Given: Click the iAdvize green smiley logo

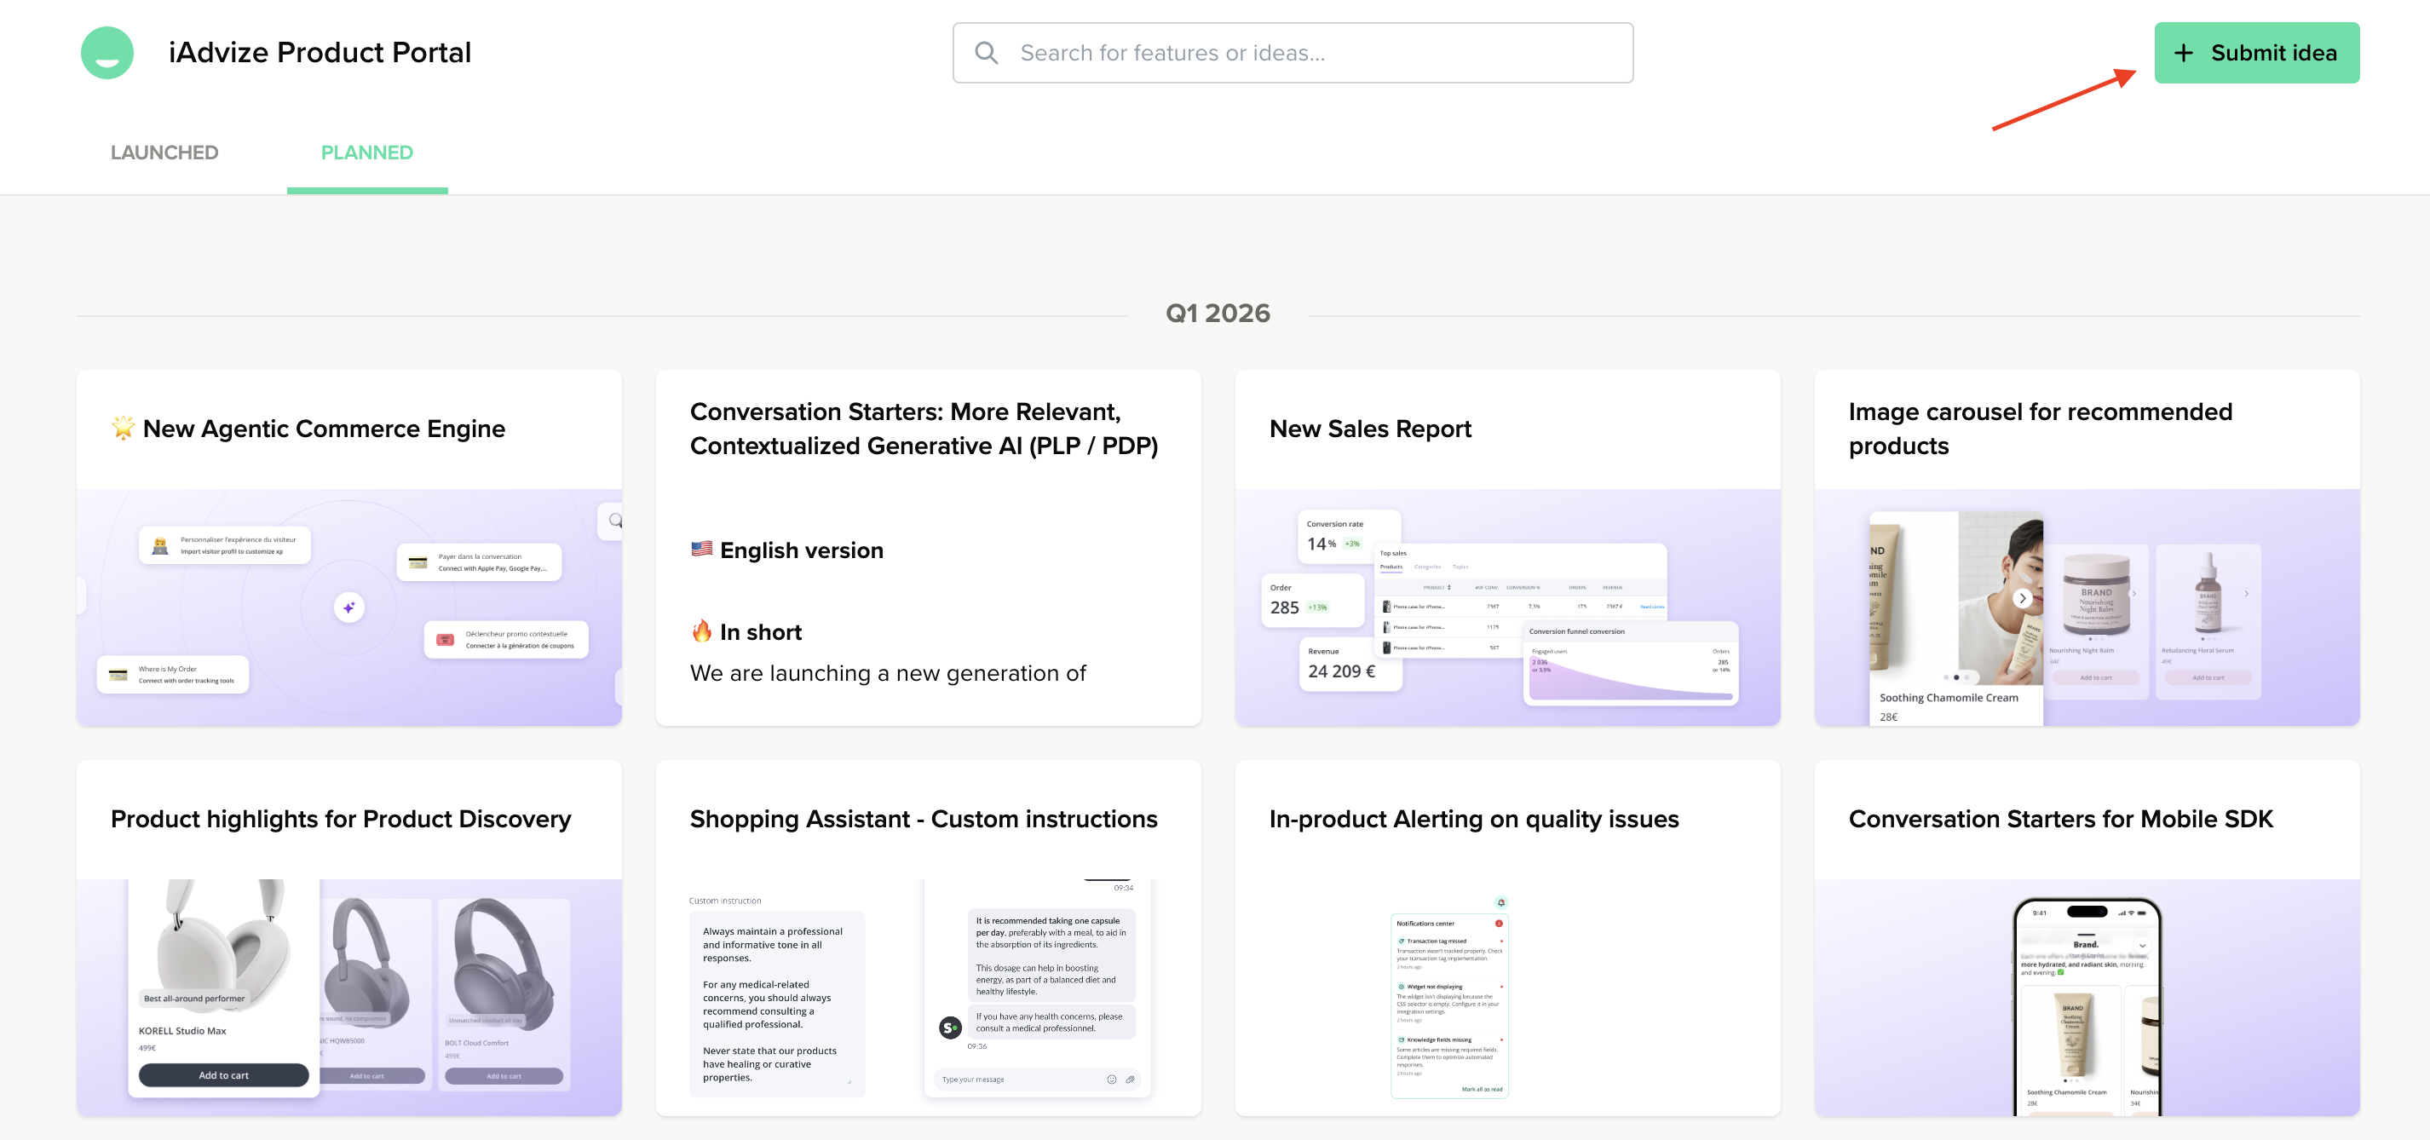Looking at the screenshot, I should (107, 53).
